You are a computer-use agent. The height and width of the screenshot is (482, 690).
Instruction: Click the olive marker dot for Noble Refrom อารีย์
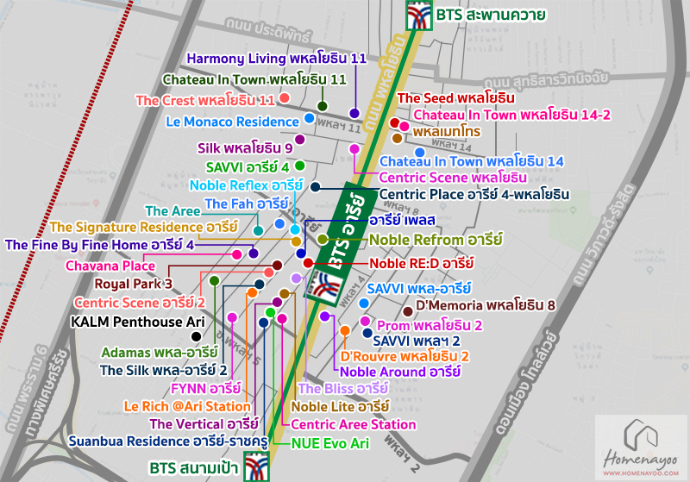(322, 239)
